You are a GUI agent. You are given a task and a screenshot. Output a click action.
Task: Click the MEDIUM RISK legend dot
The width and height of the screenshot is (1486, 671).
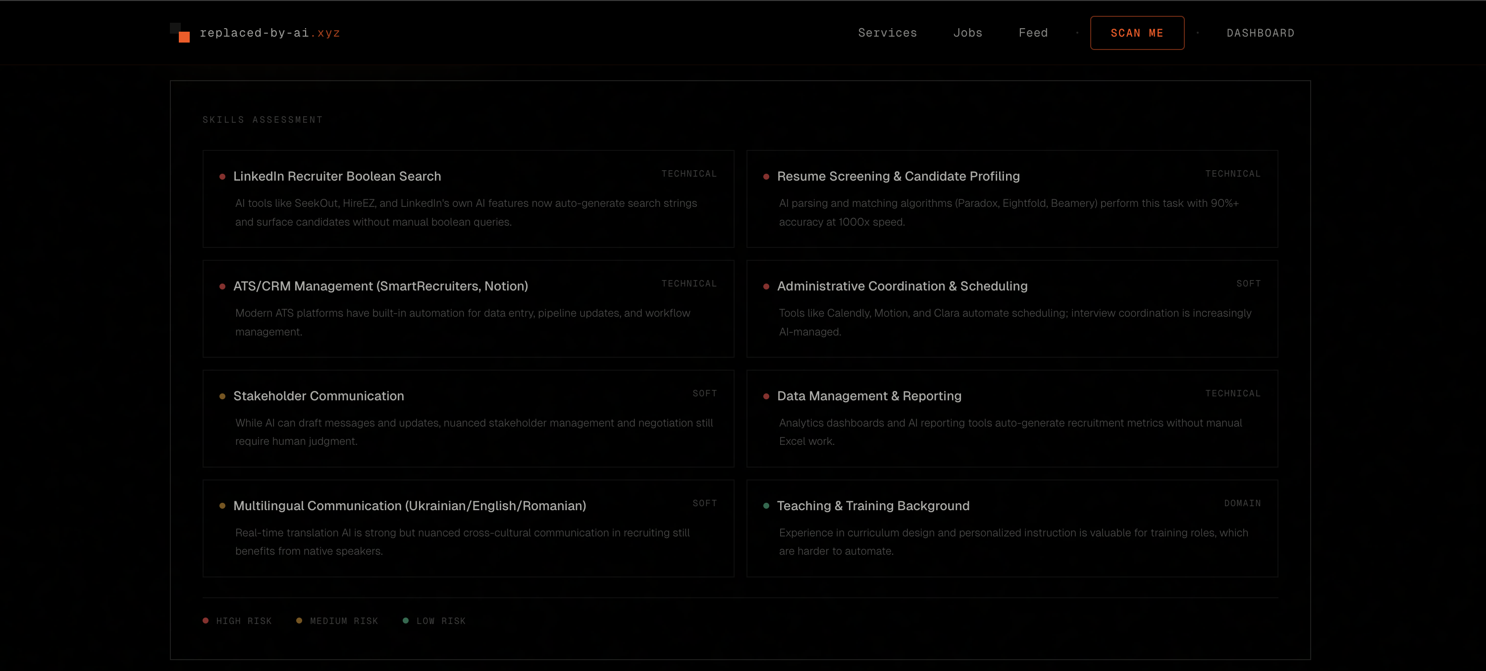pyautogui.click(x=299, y=620)
